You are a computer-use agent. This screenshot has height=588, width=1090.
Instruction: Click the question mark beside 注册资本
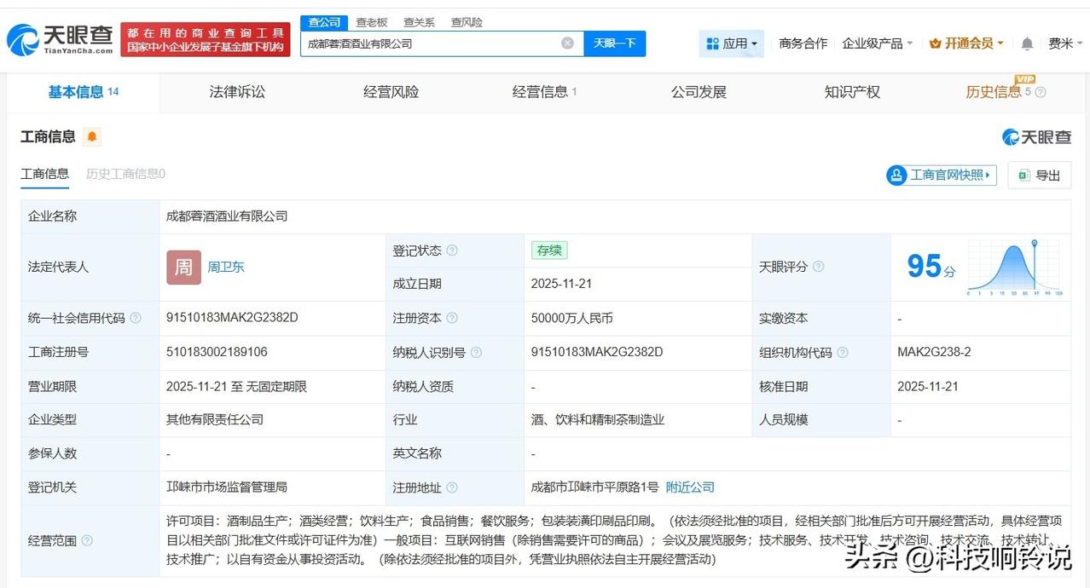tap(454, 318)
